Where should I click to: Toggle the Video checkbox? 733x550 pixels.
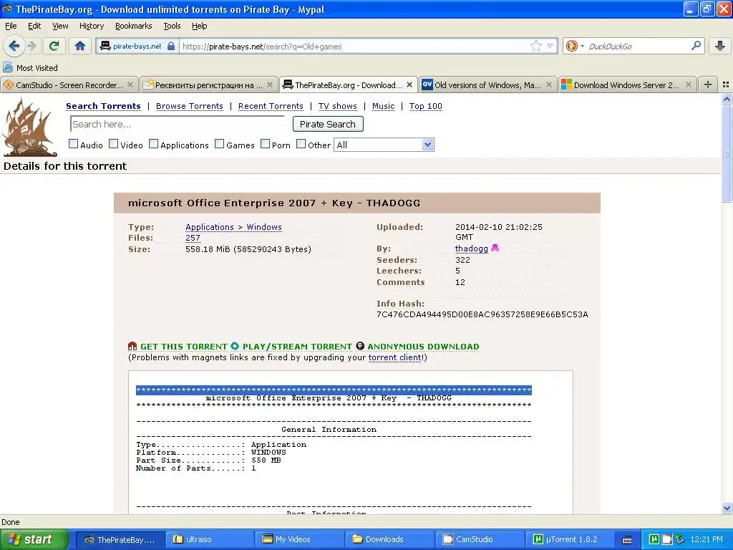[114, 143]
